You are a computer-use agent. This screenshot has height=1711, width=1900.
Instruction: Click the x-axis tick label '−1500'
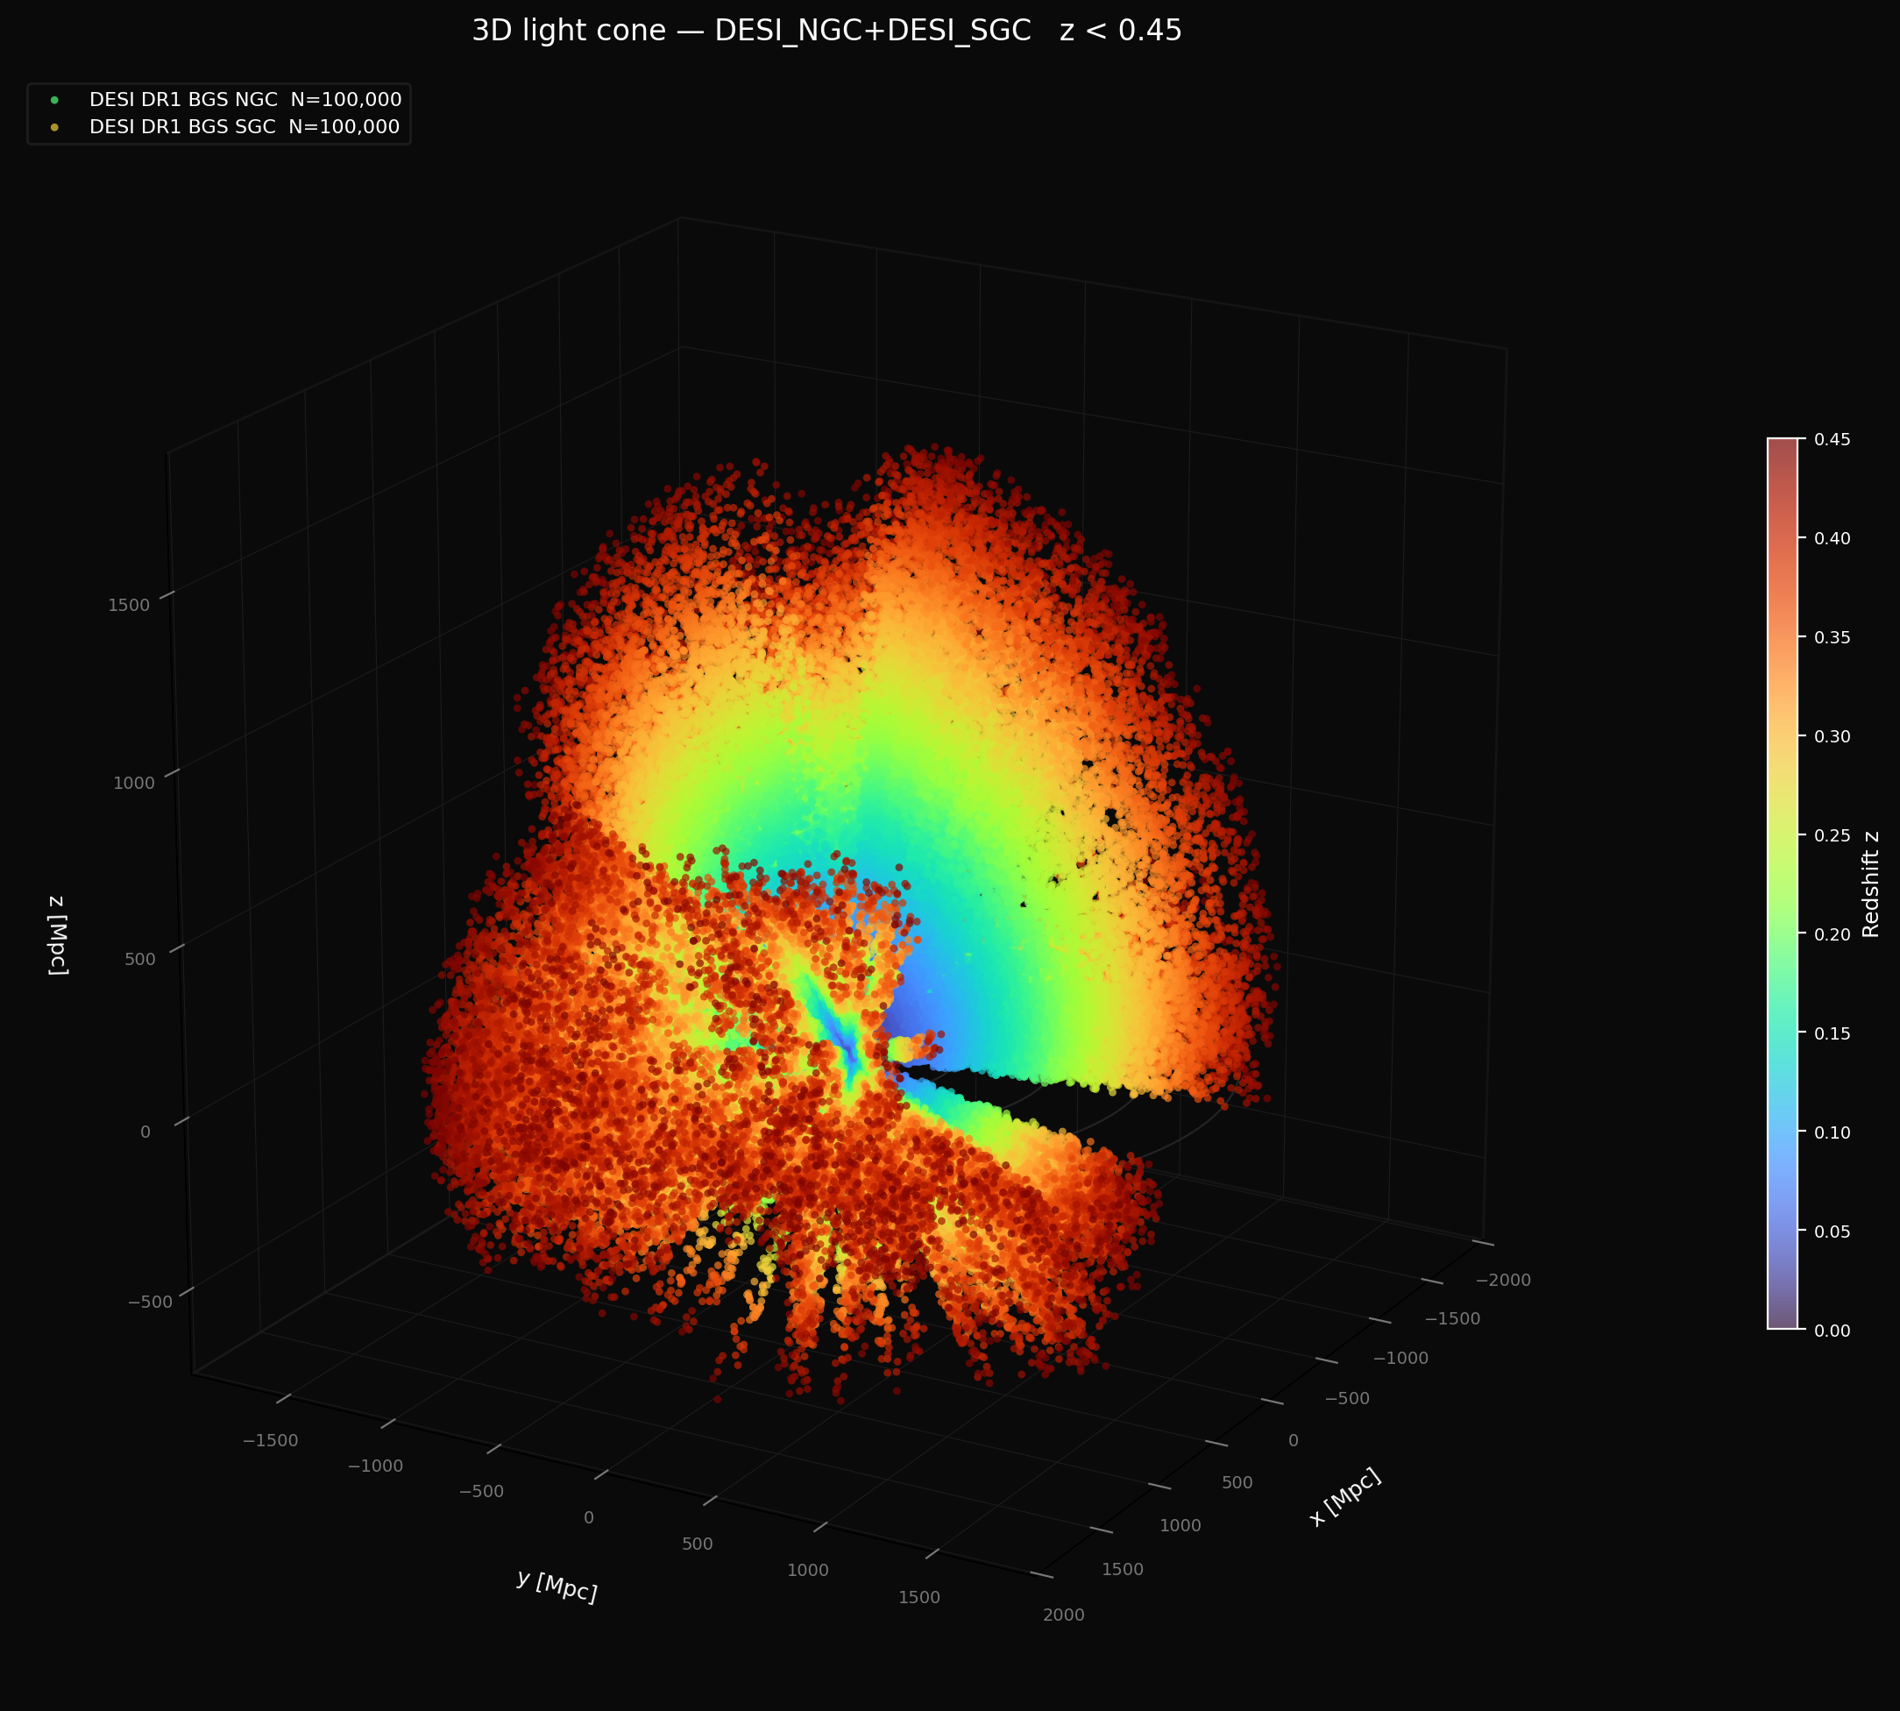[x=1452, y=1319]
